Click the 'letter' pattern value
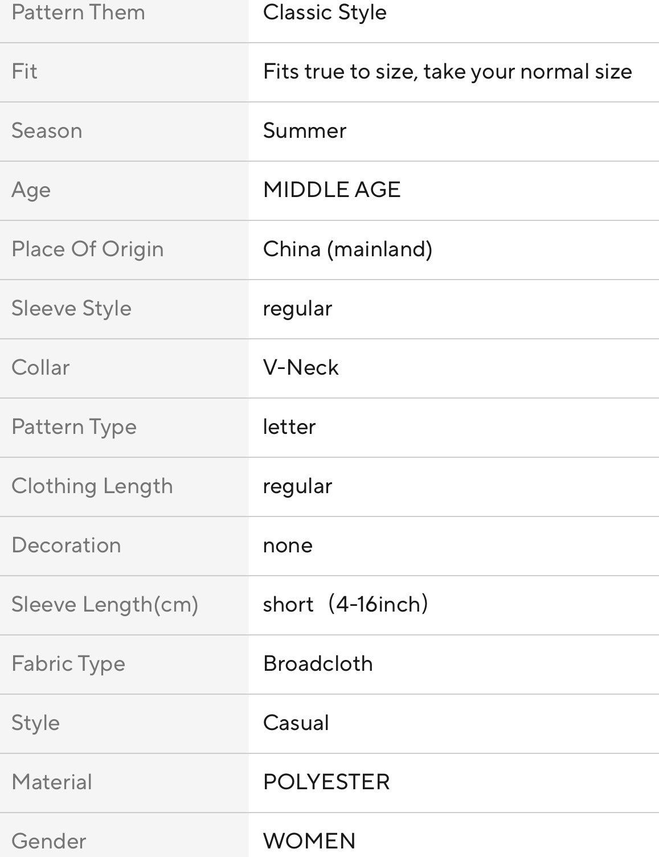Image resolution: width=659 pixels, height=857 pixels. click(x=289, y=427)
